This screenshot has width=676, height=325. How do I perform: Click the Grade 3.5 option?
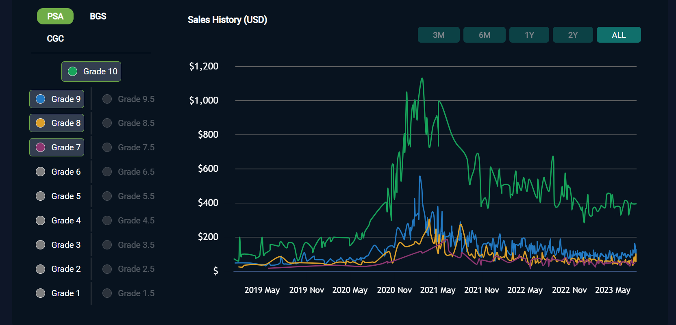(128, 245)
